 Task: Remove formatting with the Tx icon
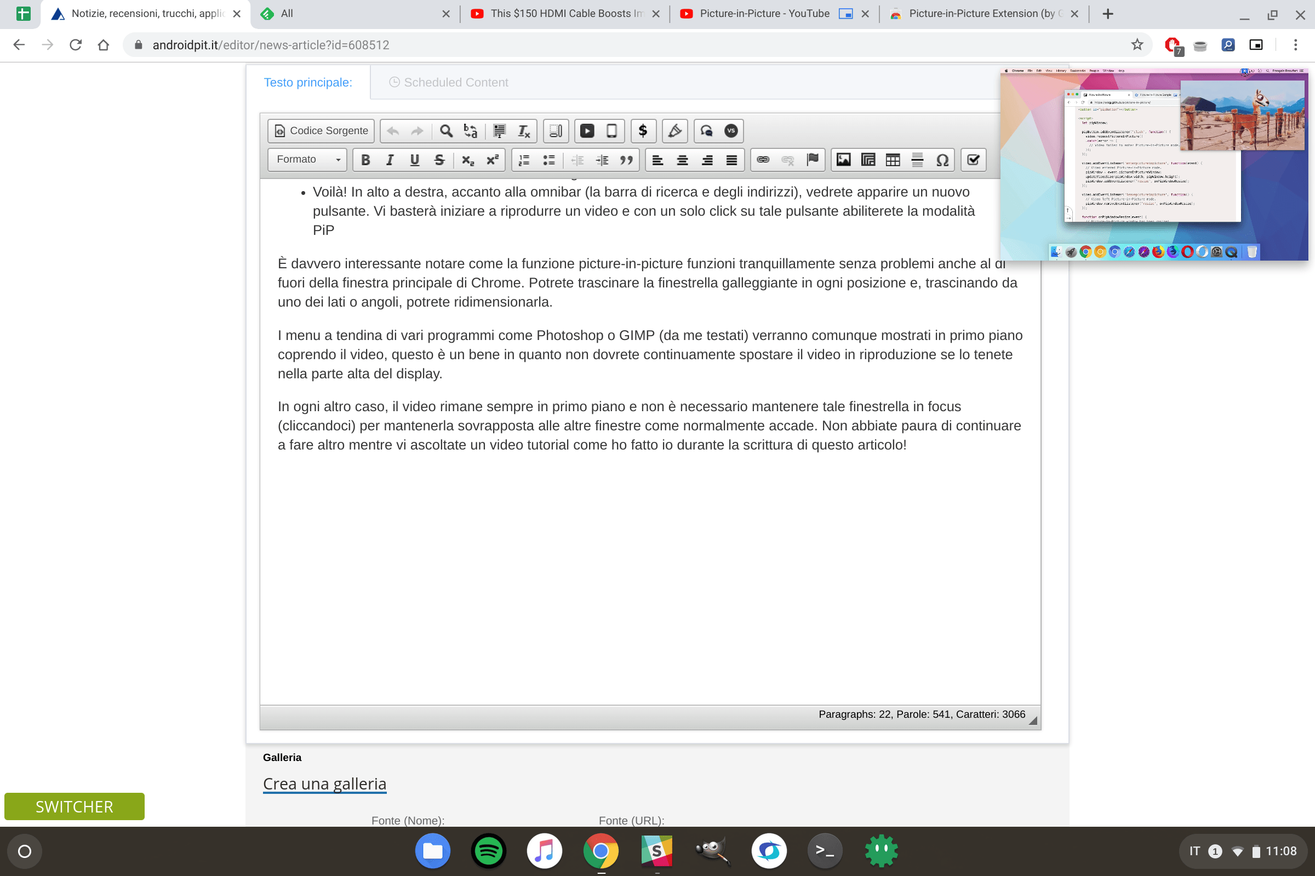(x=523, y=131)
